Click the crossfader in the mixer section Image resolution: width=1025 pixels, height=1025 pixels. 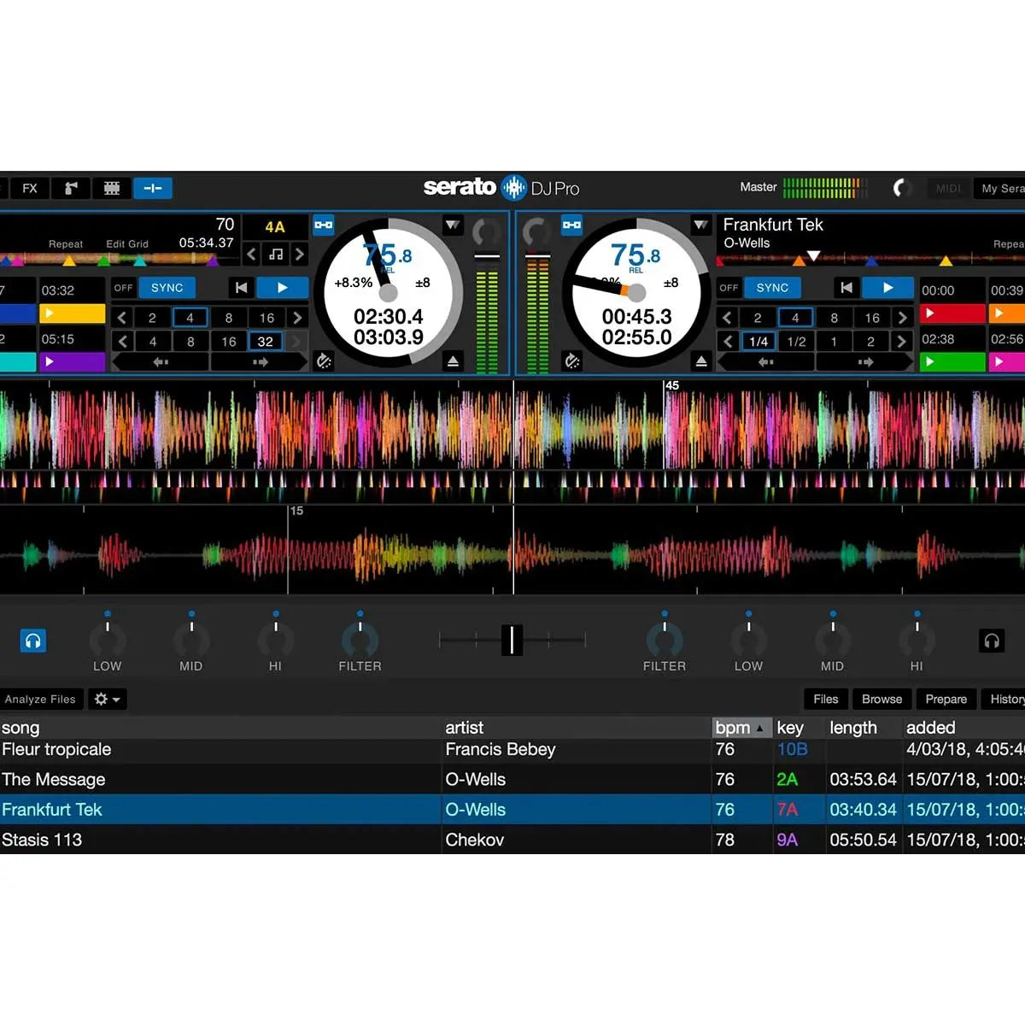[512, 639]
